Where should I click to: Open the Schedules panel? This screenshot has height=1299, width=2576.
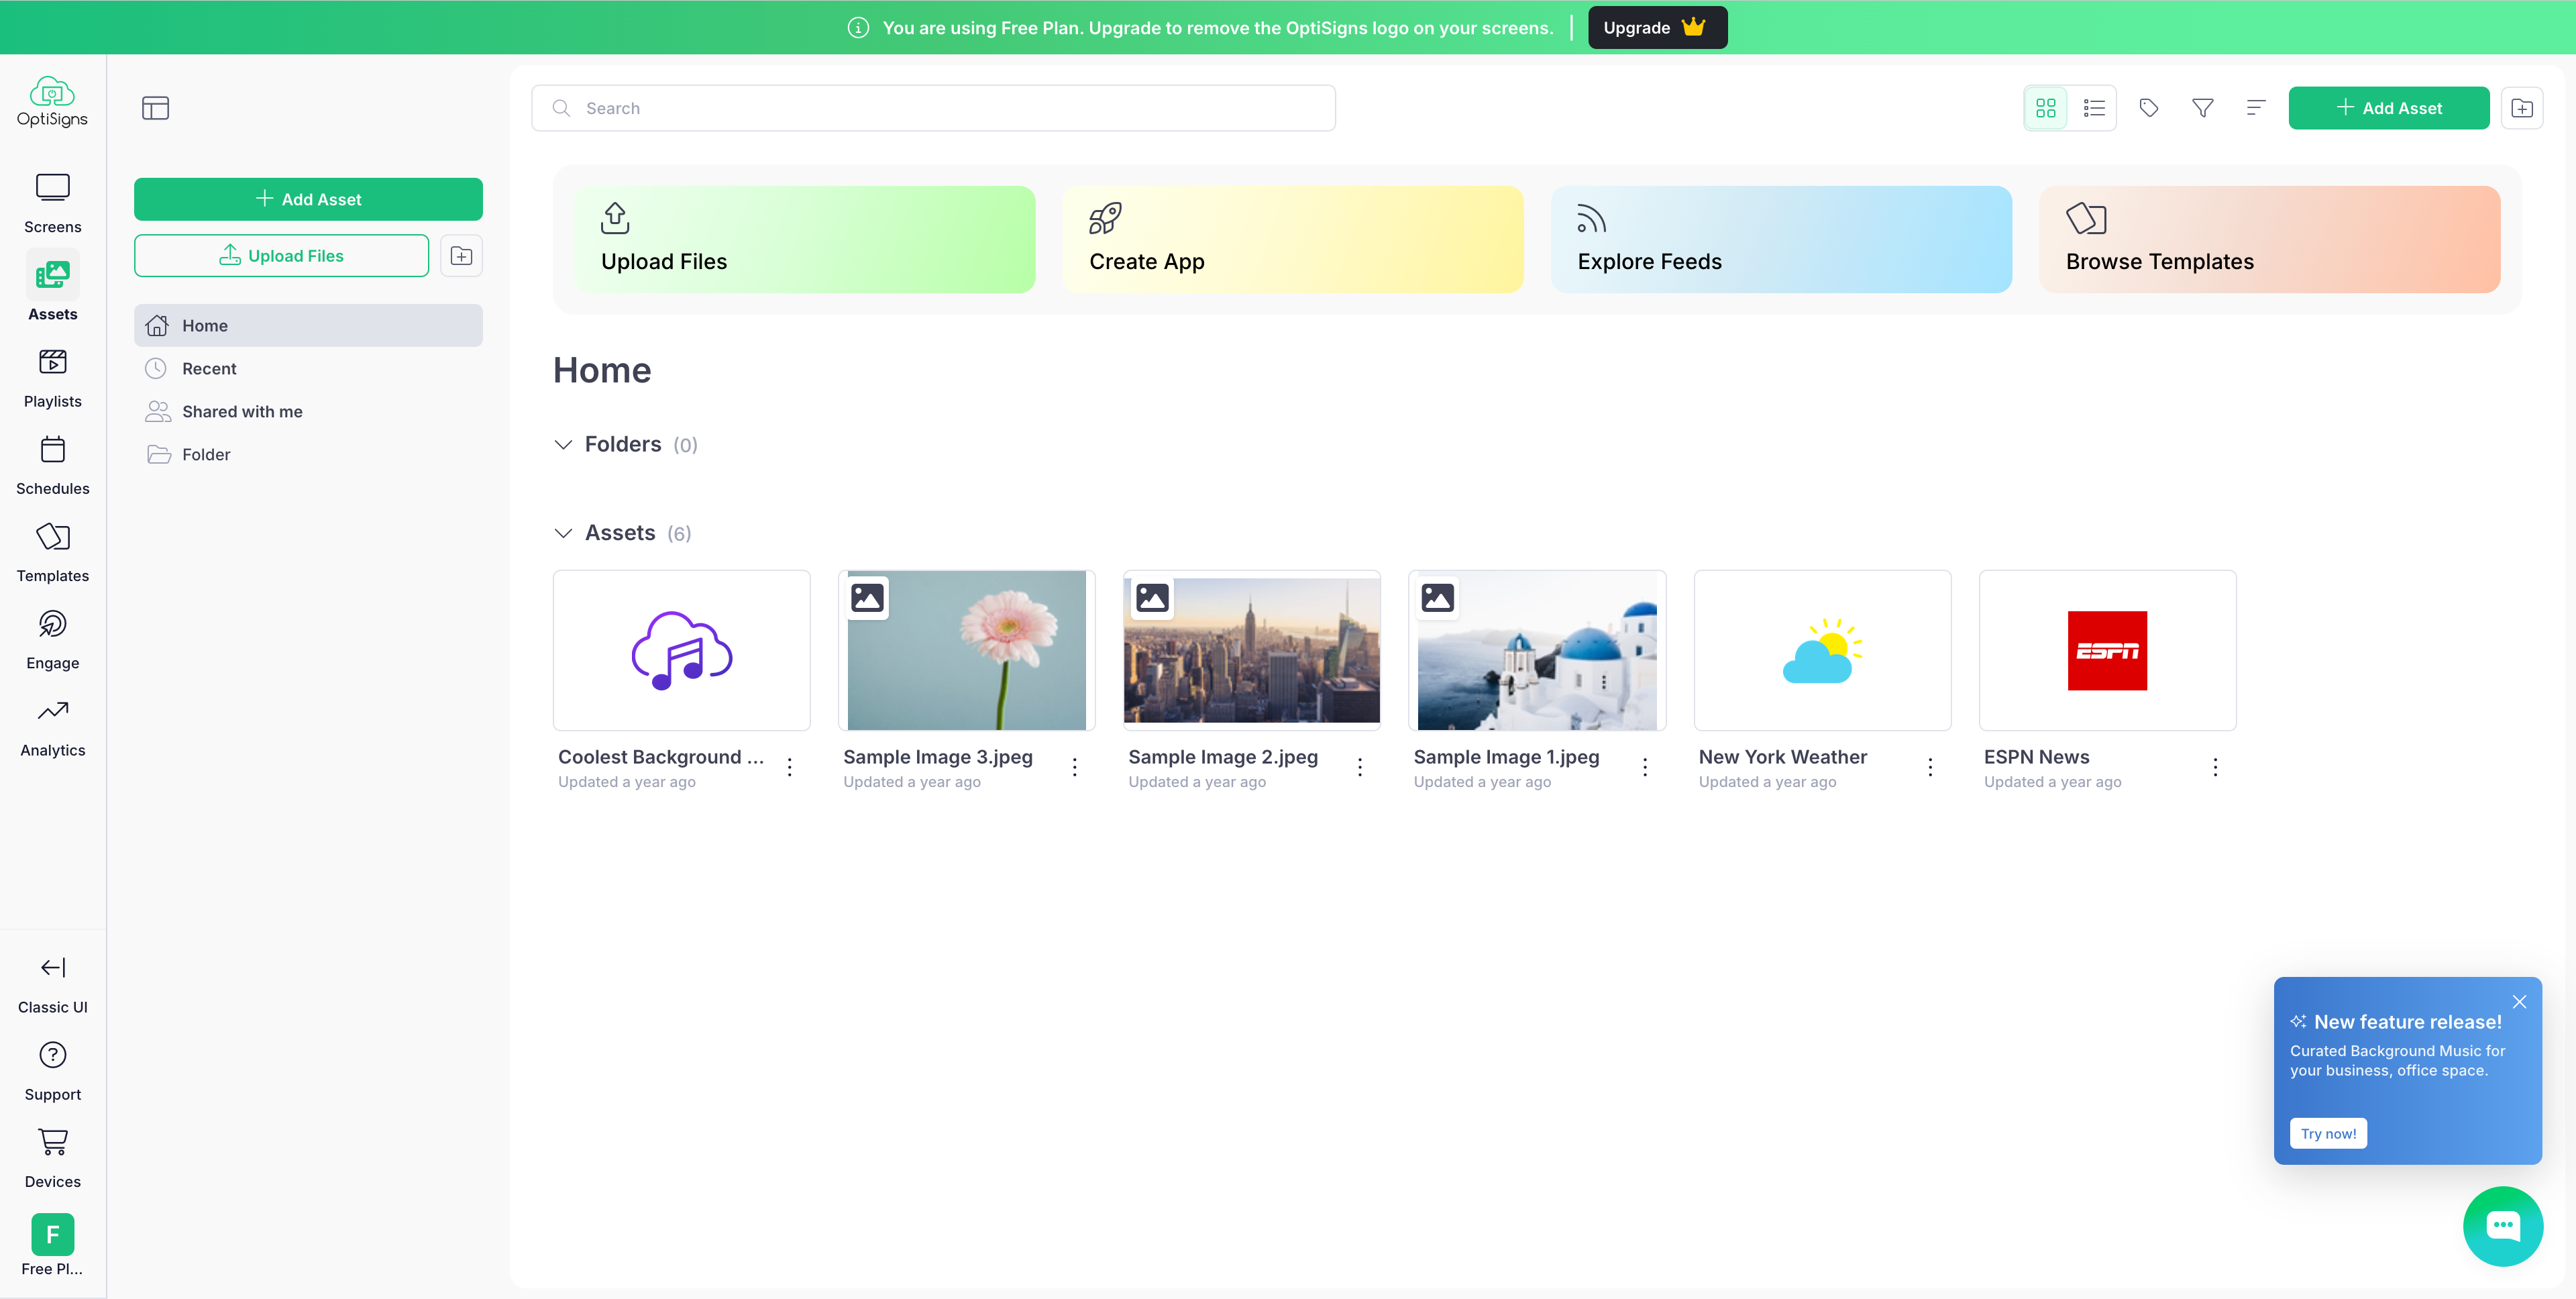[52, 463]
